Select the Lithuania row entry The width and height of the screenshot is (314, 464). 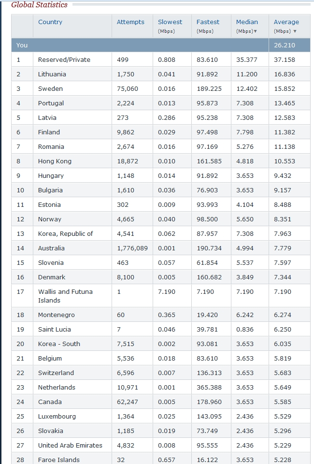(52, 74)
